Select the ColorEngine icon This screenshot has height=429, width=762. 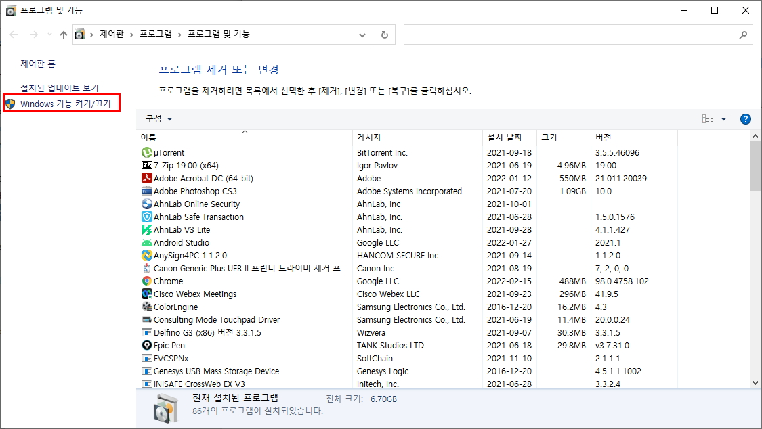coord(147,307)
